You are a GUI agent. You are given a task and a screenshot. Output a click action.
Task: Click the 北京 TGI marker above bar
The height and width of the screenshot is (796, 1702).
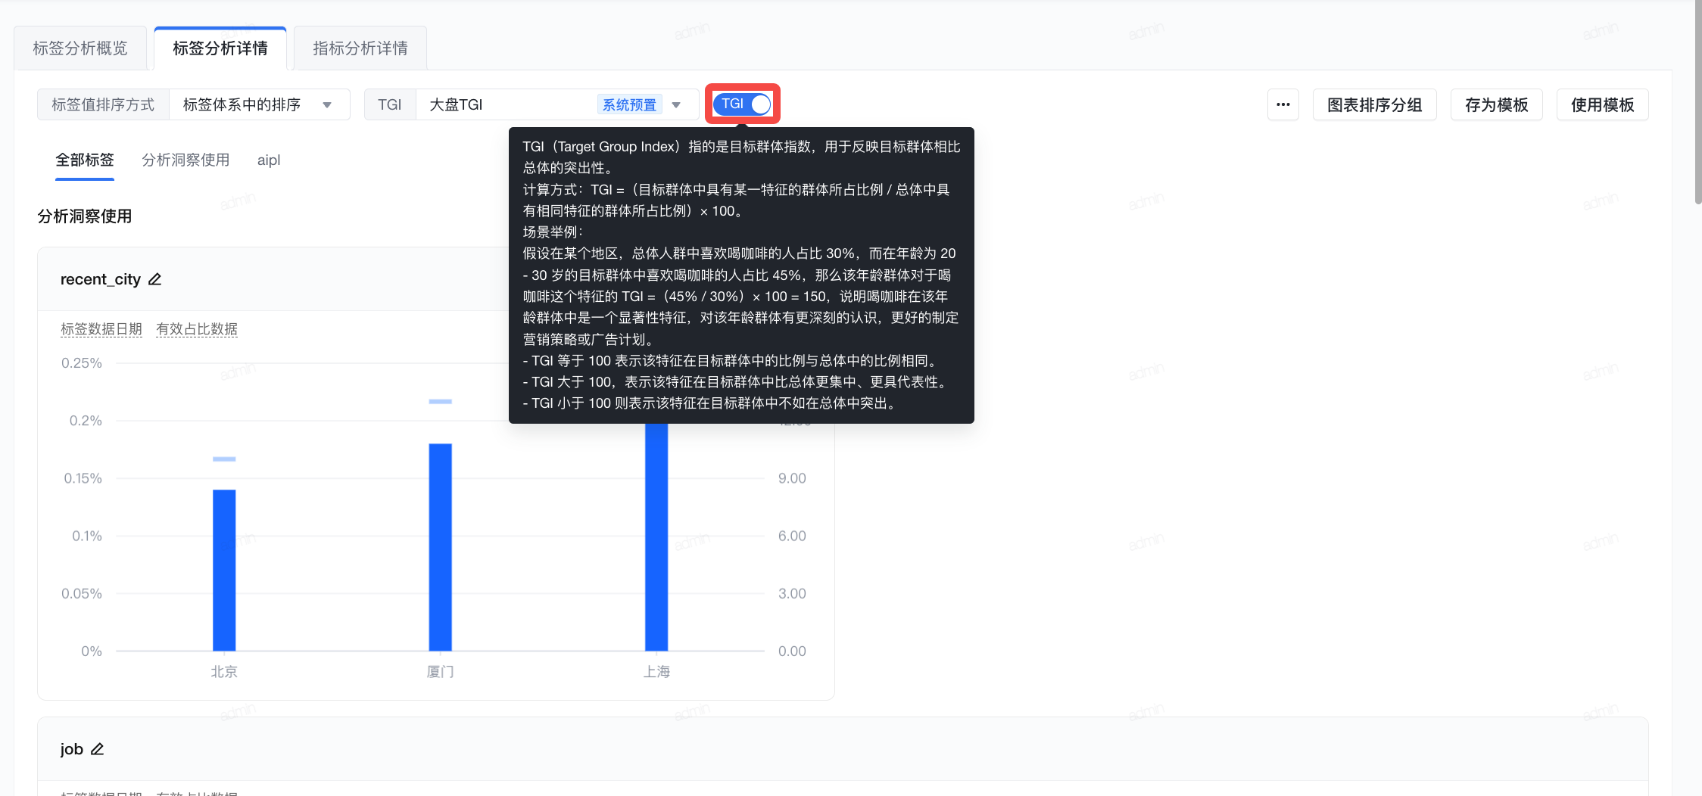click(x=224, y=459)
